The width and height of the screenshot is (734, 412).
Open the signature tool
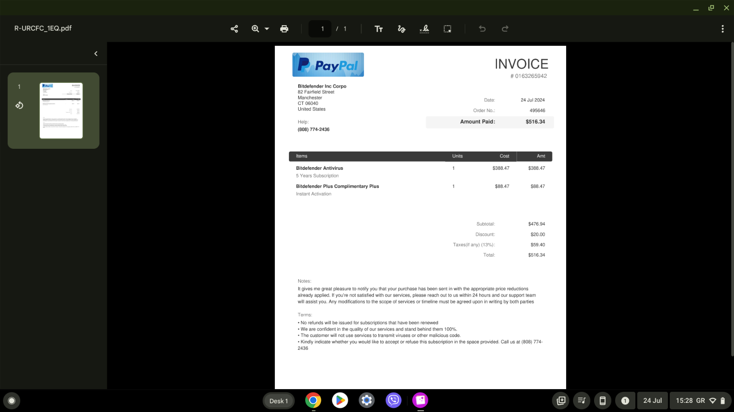tap(424, 29)
